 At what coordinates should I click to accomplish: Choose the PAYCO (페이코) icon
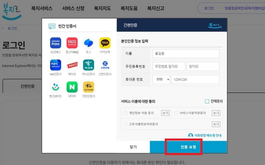(72, 65)
